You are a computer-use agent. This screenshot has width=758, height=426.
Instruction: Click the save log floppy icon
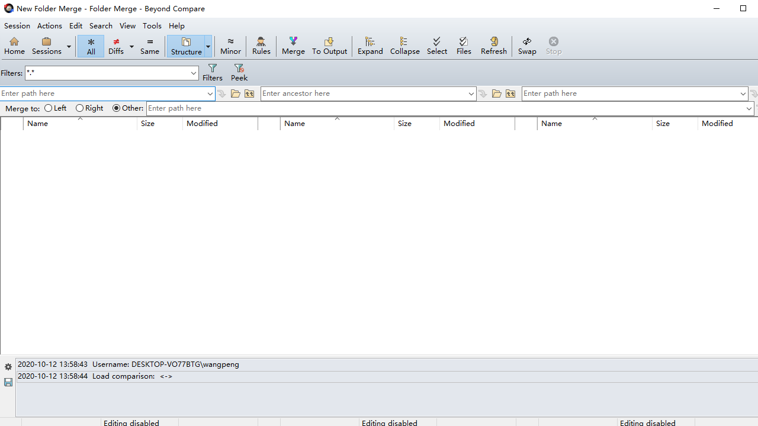point(8,383)
